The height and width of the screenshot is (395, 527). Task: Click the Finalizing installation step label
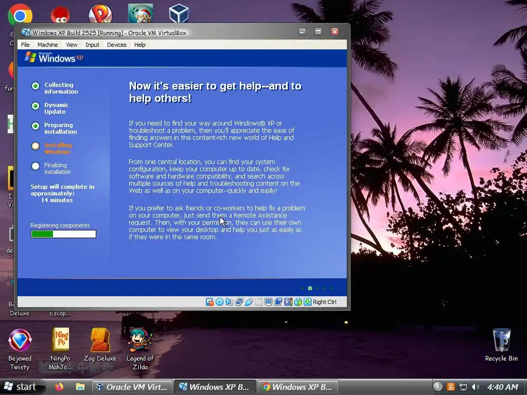(58, 168)
